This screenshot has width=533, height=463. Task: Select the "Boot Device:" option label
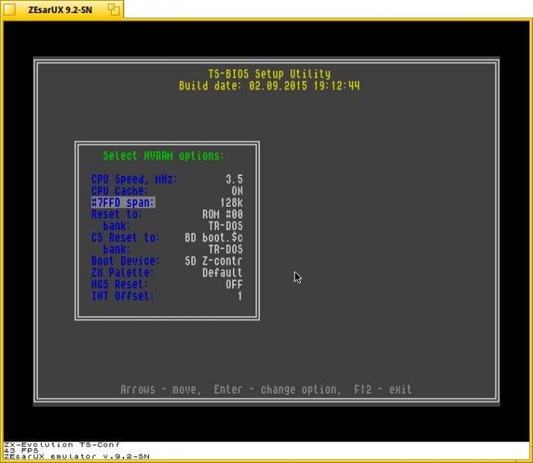(x=126, y=261)
